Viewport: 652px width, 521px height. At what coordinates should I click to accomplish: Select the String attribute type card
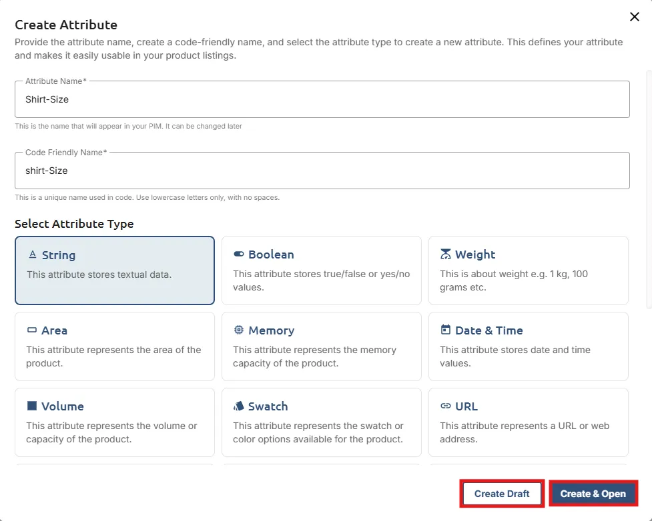[115, 270]
